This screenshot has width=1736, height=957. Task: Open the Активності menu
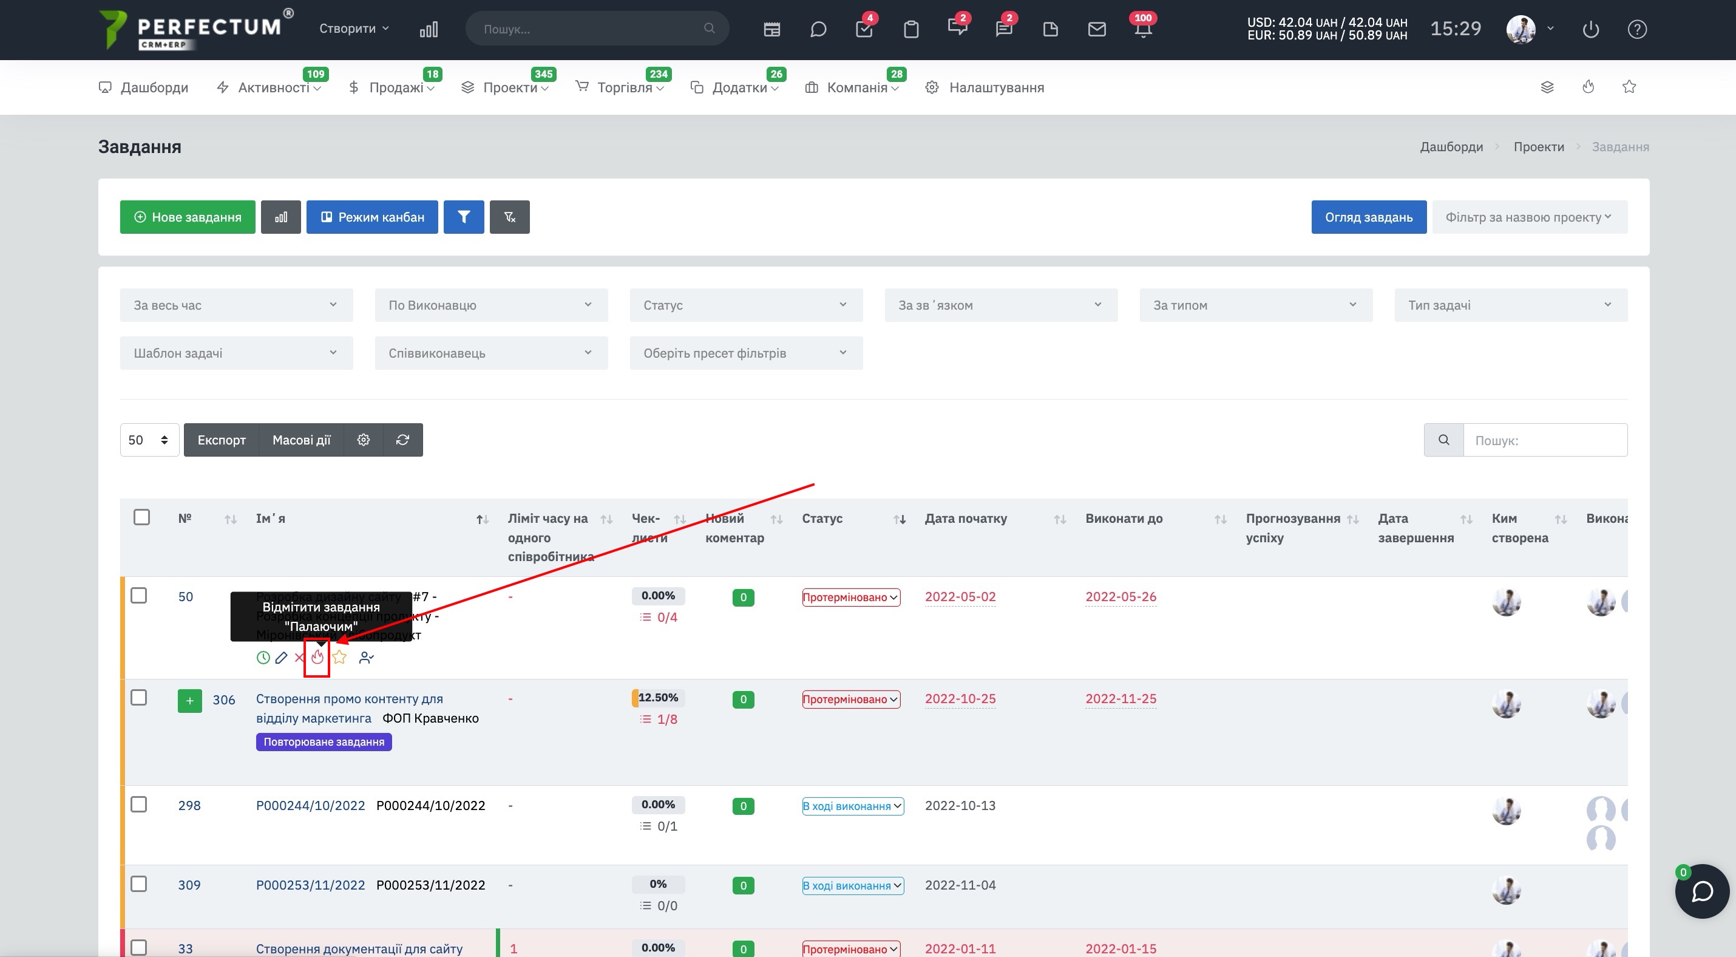(269, 87)
